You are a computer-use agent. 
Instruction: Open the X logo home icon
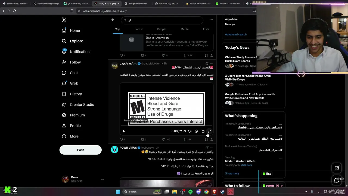point(64,20)
